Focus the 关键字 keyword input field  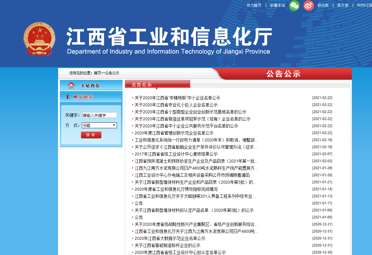pos(99,115)
